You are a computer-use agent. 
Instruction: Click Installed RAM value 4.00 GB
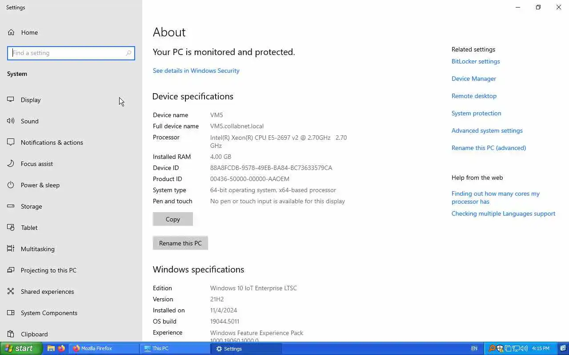(x=221, y=157)
